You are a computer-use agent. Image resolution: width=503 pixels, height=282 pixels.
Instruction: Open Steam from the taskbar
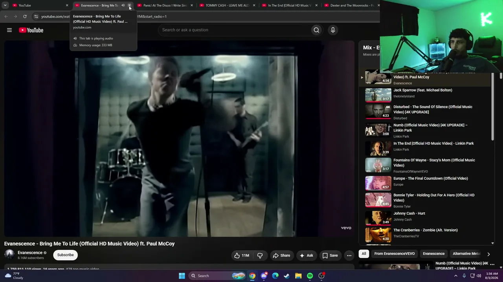(287, 276)
